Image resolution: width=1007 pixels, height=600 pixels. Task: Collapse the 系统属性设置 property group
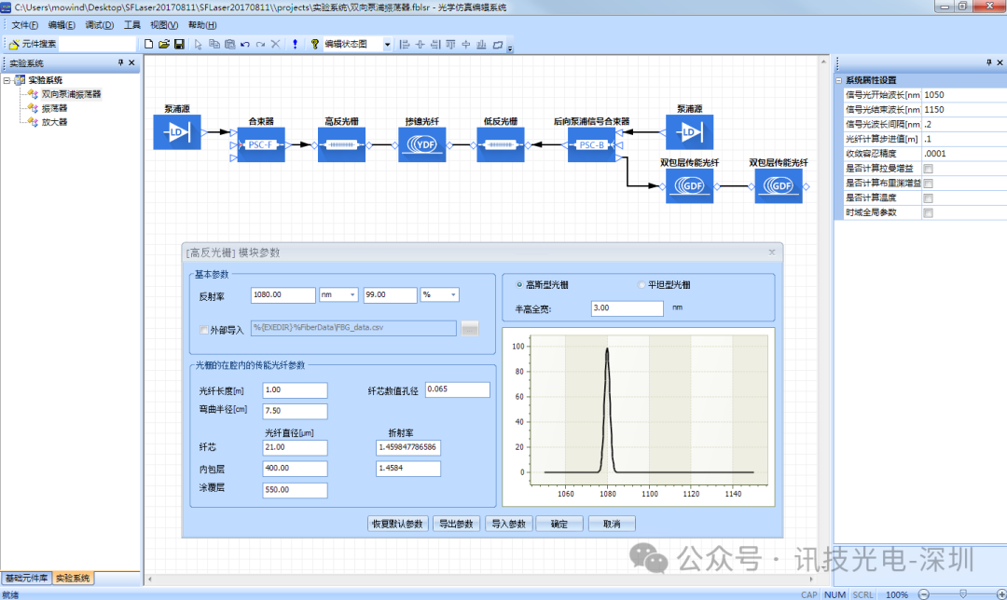[839, 80]
